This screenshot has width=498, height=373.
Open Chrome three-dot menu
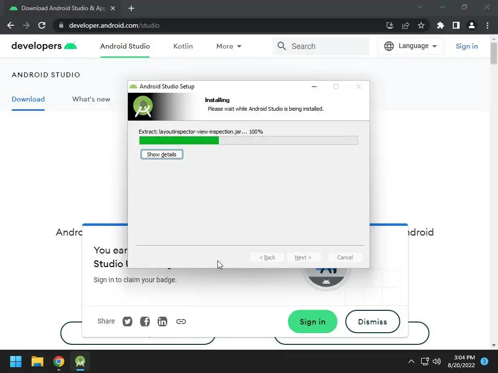point(487,25)
